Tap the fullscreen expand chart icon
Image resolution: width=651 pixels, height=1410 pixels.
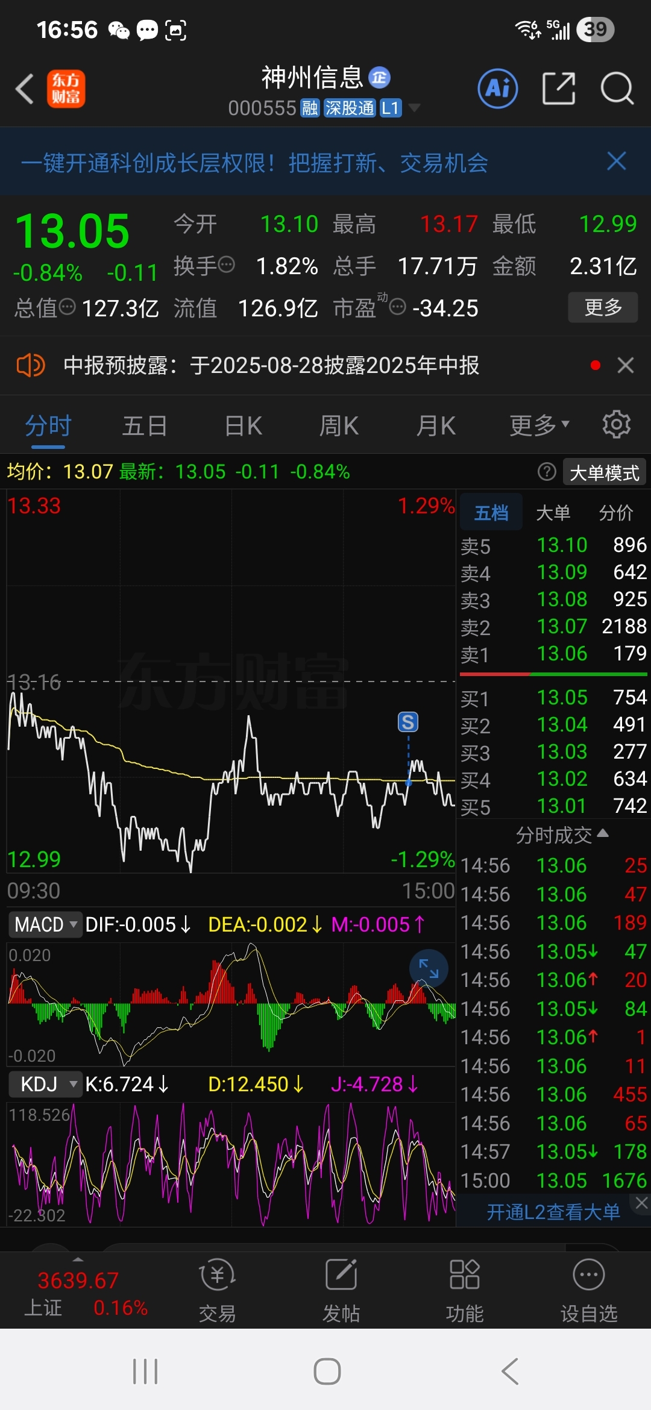[x=429, y=968]
